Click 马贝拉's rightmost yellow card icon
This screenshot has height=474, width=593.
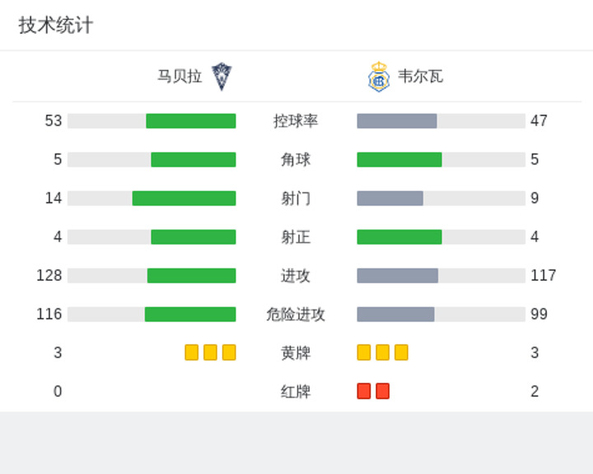[229, 352]
